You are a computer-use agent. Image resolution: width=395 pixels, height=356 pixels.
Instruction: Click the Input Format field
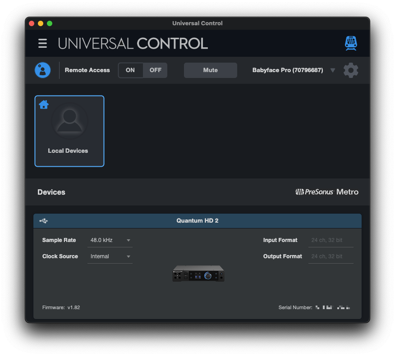331,240
